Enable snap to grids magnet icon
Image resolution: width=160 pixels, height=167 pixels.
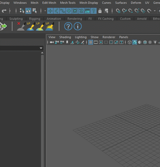(118, 11)
